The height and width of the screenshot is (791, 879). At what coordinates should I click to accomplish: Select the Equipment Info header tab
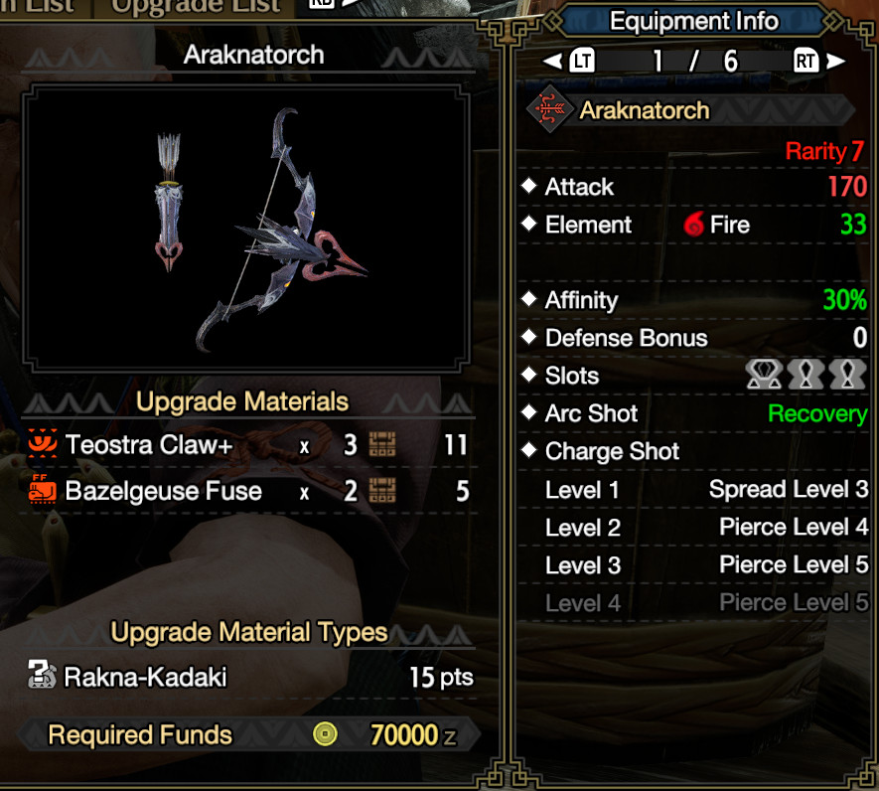click(693, 21)
